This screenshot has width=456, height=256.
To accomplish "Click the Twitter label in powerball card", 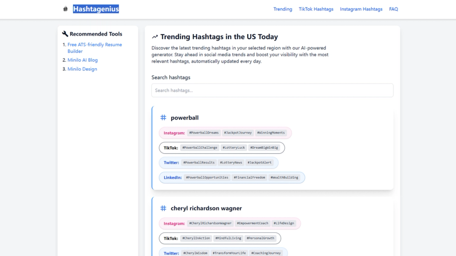I will pos(171,163).
